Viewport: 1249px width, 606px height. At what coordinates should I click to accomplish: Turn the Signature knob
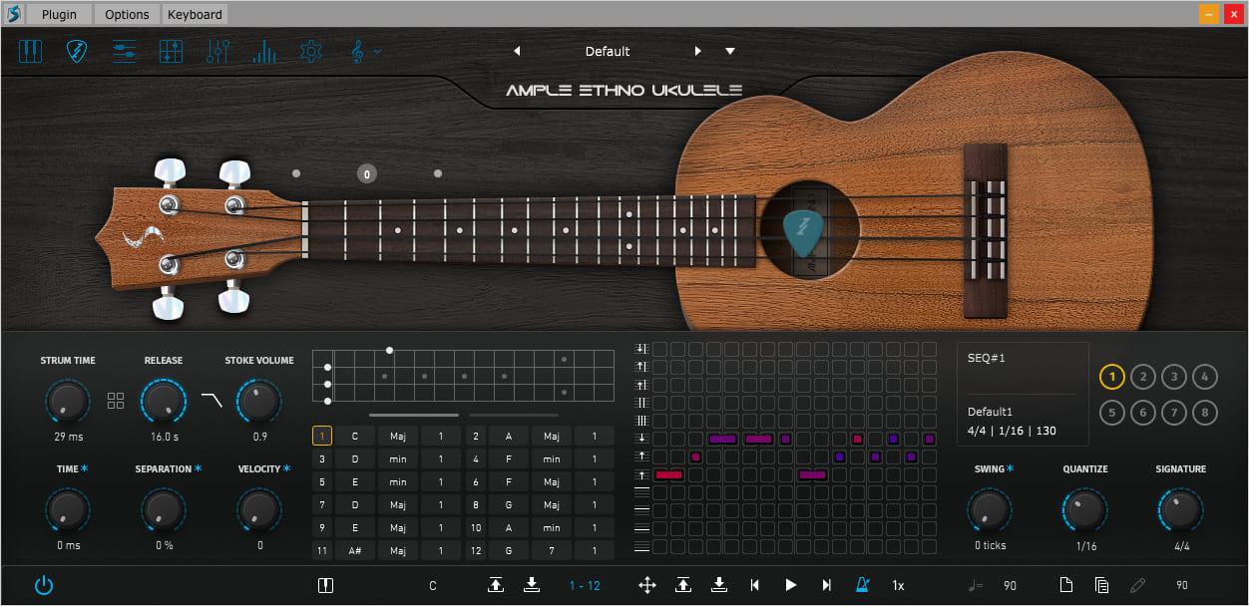coord(1181,509)
